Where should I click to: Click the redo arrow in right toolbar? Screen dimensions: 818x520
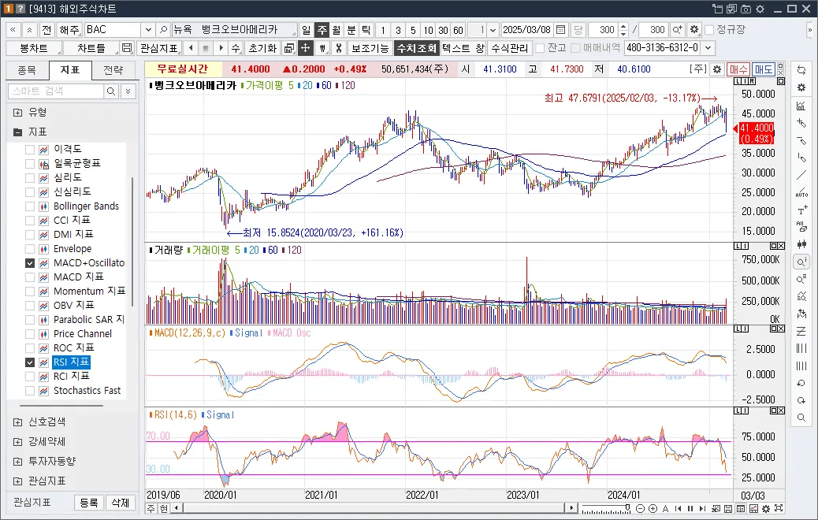801,400
